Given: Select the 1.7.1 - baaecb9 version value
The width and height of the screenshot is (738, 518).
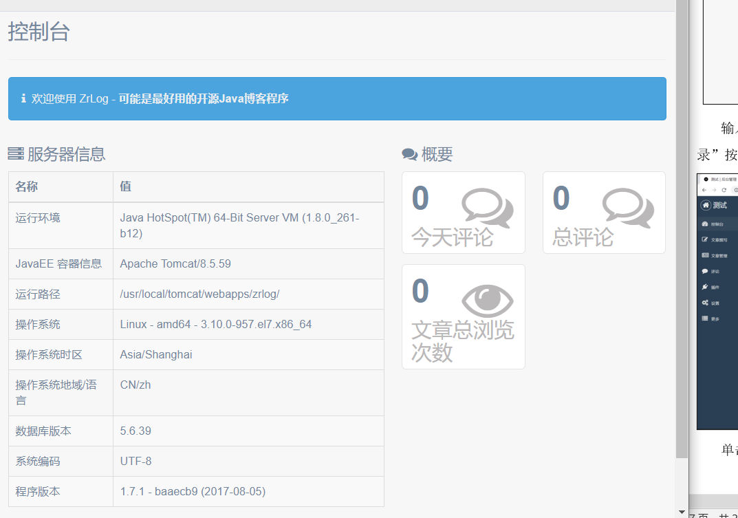Looking at the screenshot, I should (193, 492).
